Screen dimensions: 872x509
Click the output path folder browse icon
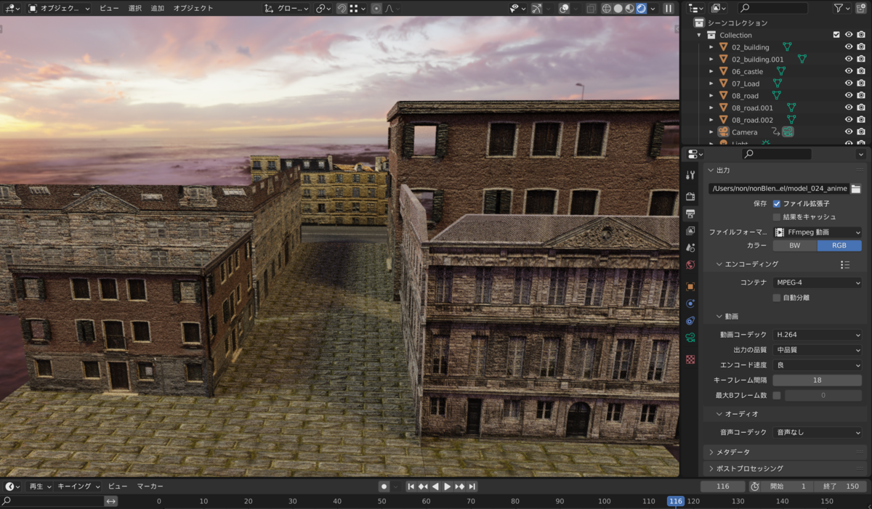point(856,189)
